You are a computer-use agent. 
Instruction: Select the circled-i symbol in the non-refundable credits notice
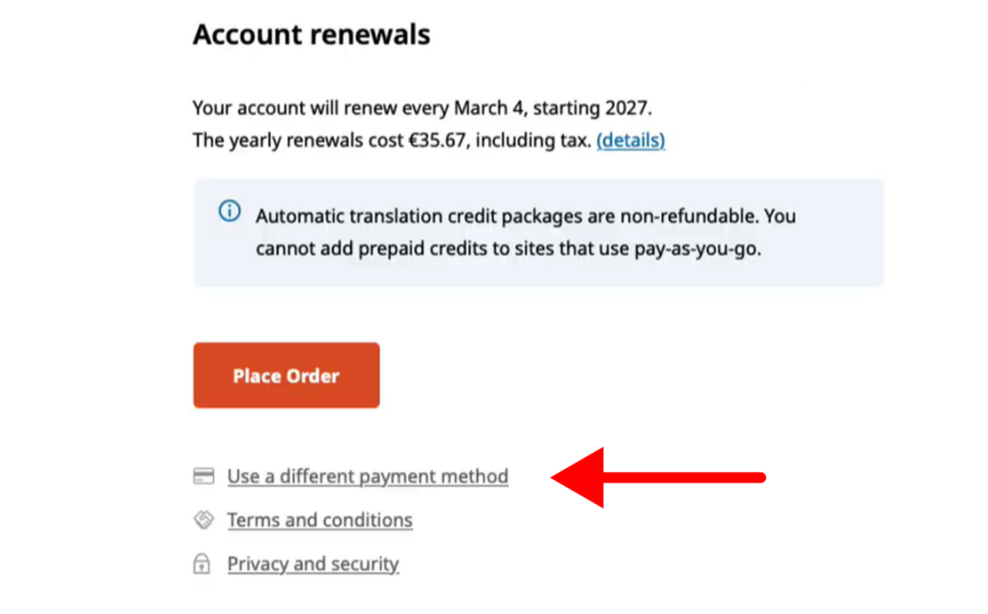point(229,210)
